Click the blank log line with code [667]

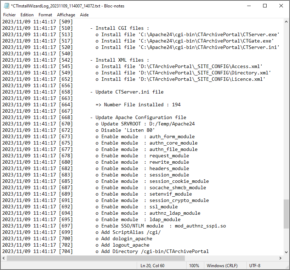tap(38, 111)
